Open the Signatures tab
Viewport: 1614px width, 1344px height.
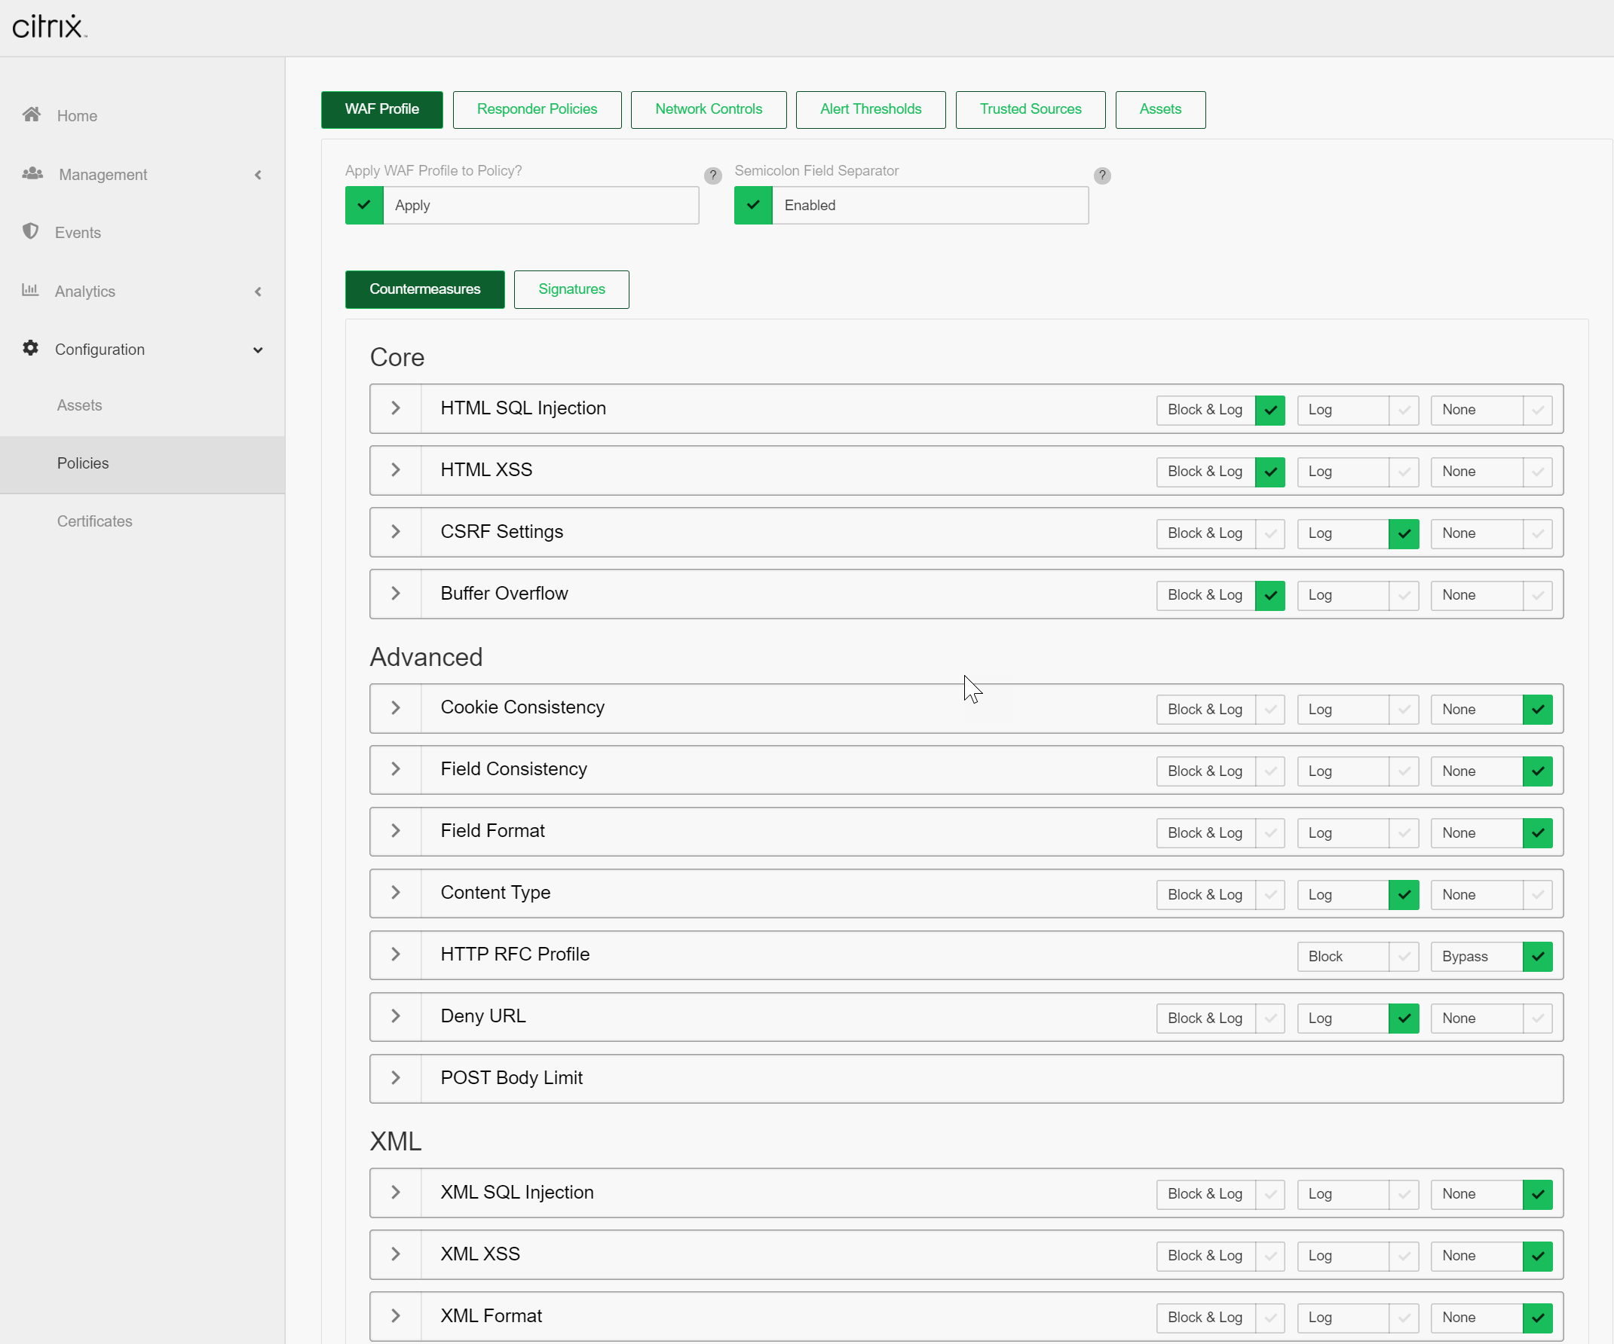coord(571,289)
